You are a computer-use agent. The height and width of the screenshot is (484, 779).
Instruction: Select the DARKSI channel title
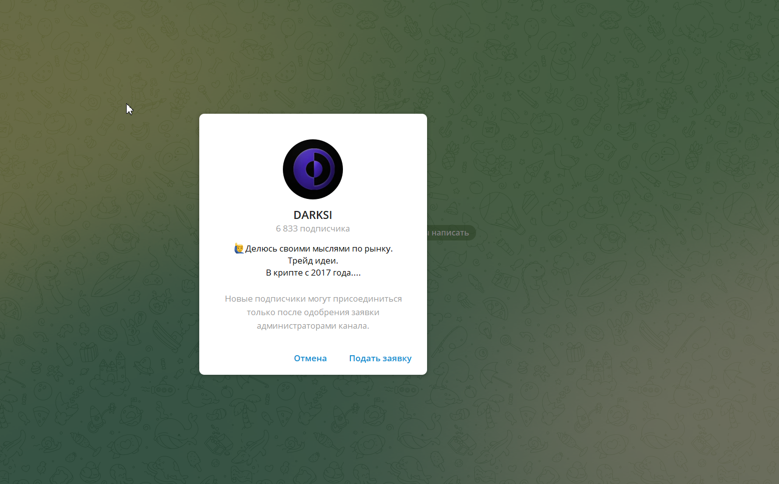313,215
